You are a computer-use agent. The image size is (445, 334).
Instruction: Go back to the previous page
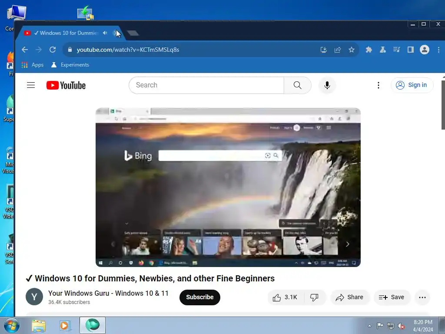tap(25, 50)
